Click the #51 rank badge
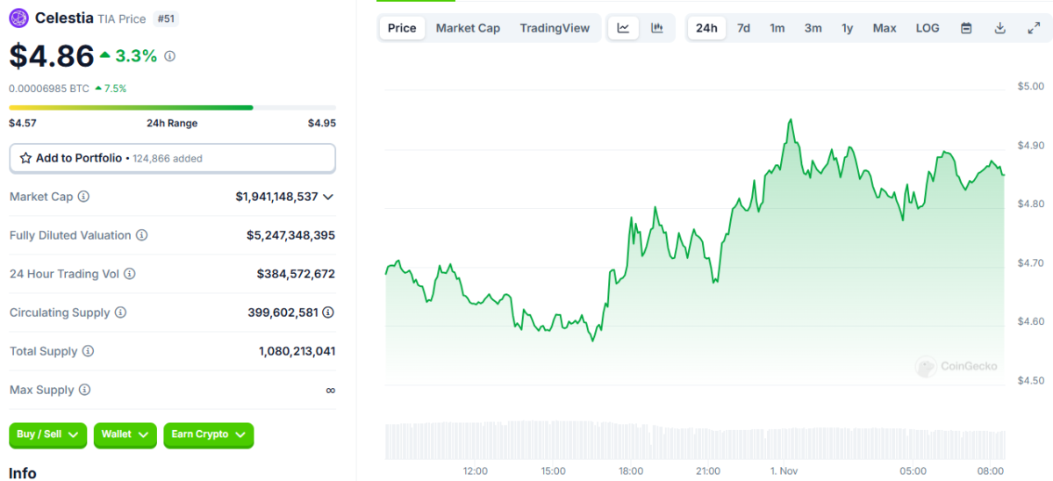Viewport: 1053px width, 481px height. pos(164,18)
